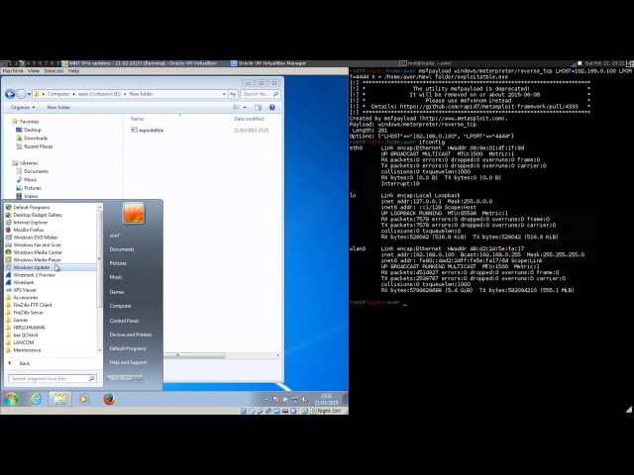Click the Name column header

pyautogui.click(x=137, y=119)
